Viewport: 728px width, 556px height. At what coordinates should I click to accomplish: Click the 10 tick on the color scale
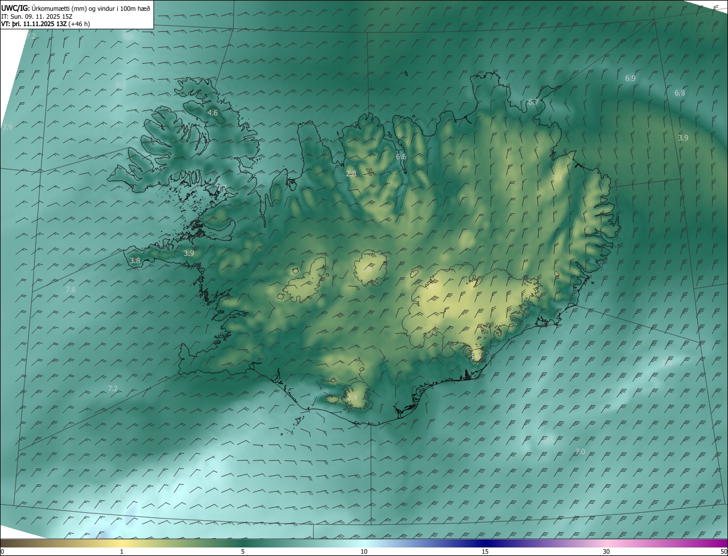tap(364, 551)
